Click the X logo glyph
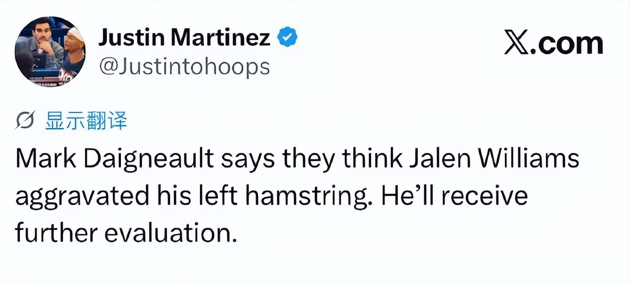630x283 pixels. (x=516, y=43)
